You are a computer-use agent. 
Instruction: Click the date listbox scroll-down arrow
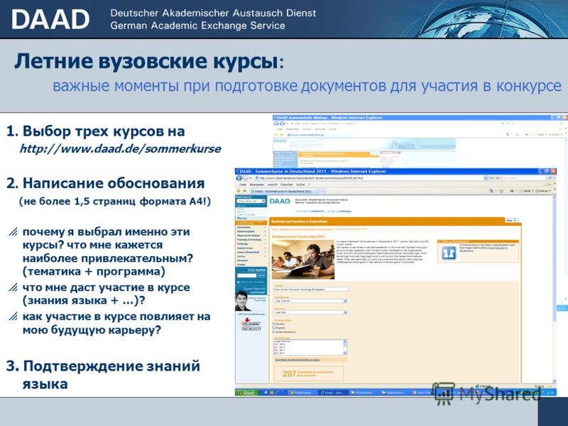(x=345, y=353)
